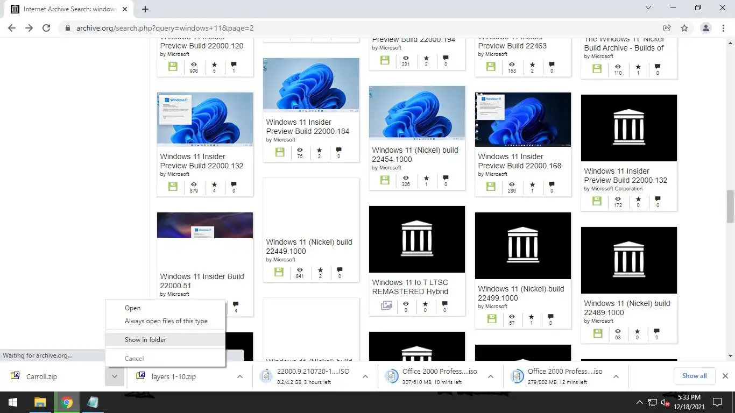Viewport: 735px width, 413px height.
Task: Click software floppy icon on Build 22000.168 card
Action: click(491, 187)
